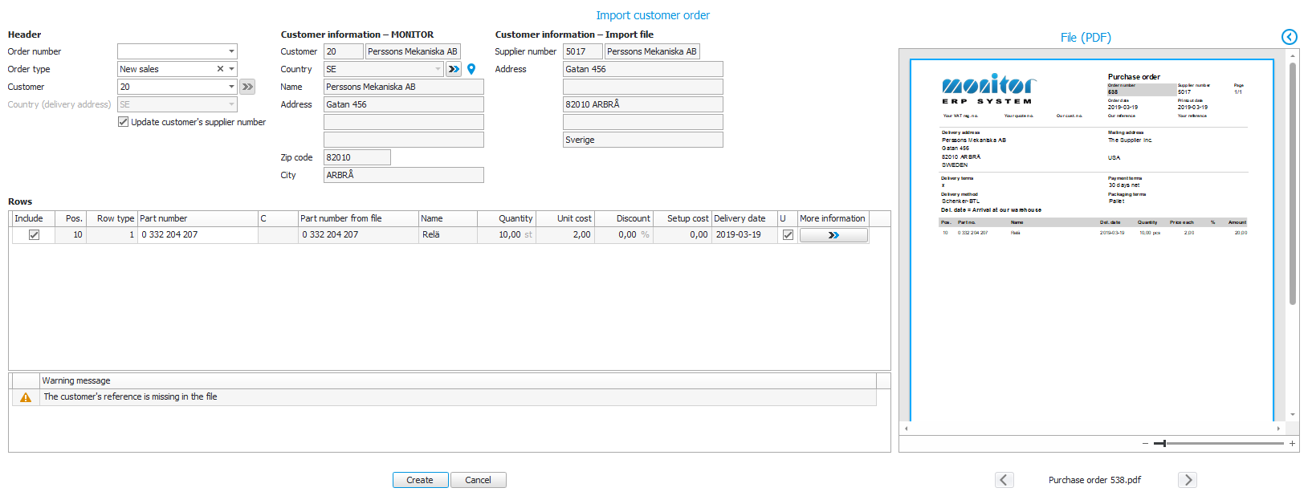Open the Order type dropdown arrow

tap(231, 69)
